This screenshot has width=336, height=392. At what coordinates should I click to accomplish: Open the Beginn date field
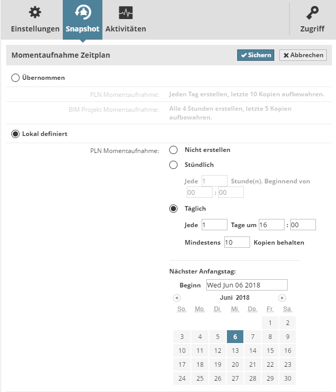click(x=246, y=285)
